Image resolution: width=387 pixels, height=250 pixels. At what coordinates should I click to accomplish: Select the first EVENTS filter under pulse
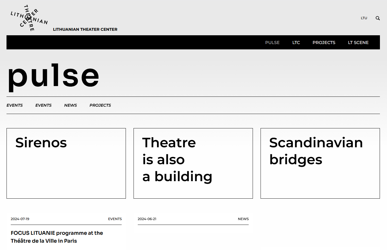[14, 105]
